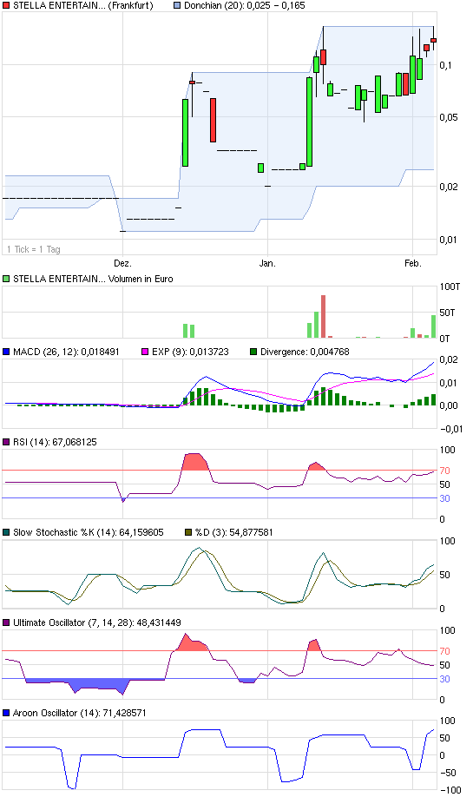
Task: Click the '50T' volume axis label
Action: click(447, 313)
